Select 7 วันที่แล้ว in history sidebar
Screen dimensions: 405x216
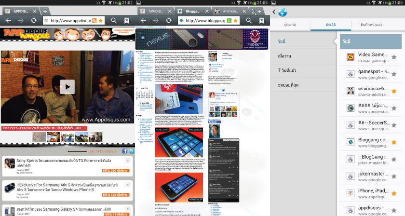[x=303, y=70]
